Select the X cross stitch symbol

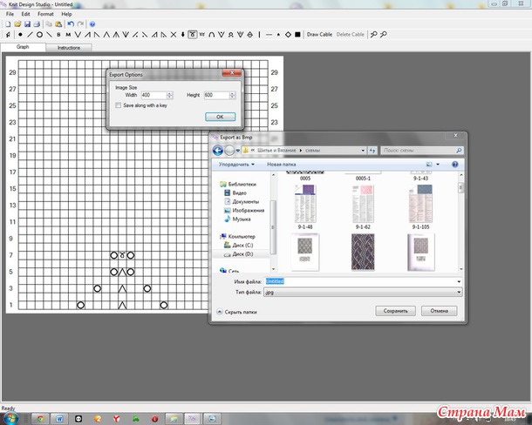174,34
